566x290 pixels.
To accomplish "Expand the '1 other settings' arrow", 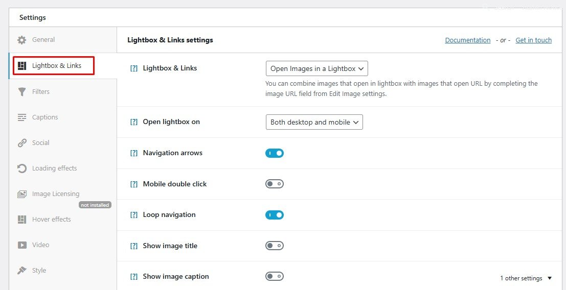I will [550, 278].
